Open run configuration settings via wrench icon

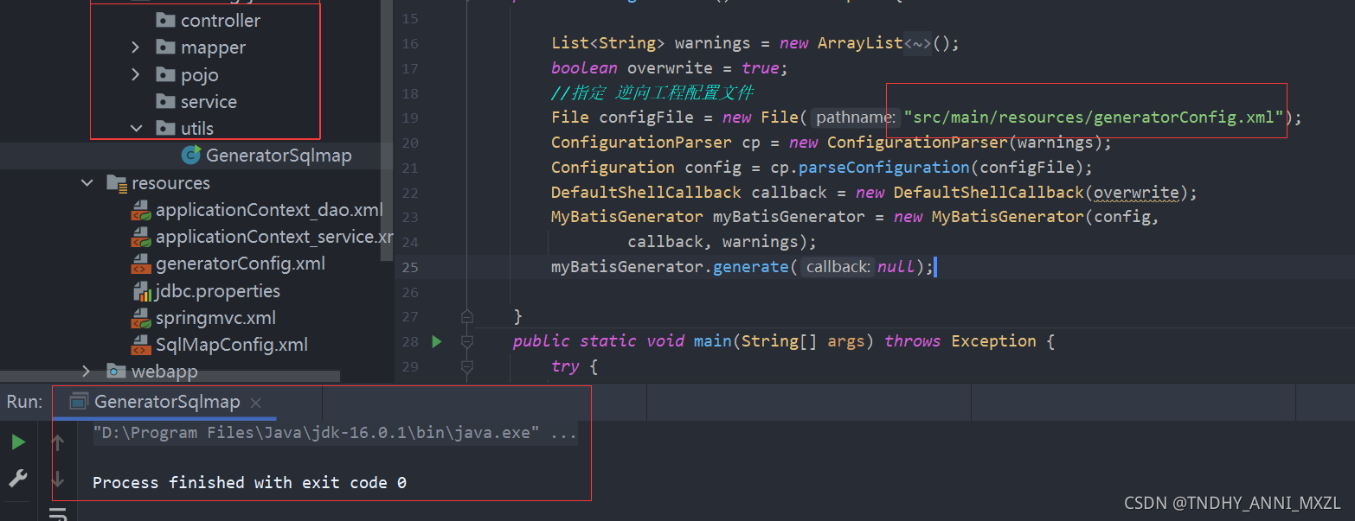coord(17,477)
